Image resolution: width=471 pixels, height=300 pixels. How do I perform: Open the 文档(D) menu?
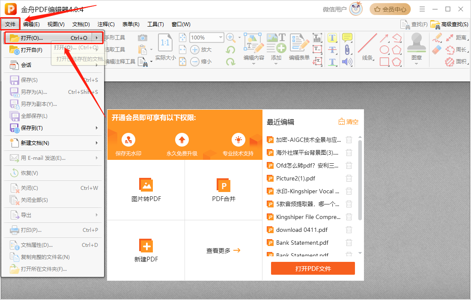tap(81, 24)
